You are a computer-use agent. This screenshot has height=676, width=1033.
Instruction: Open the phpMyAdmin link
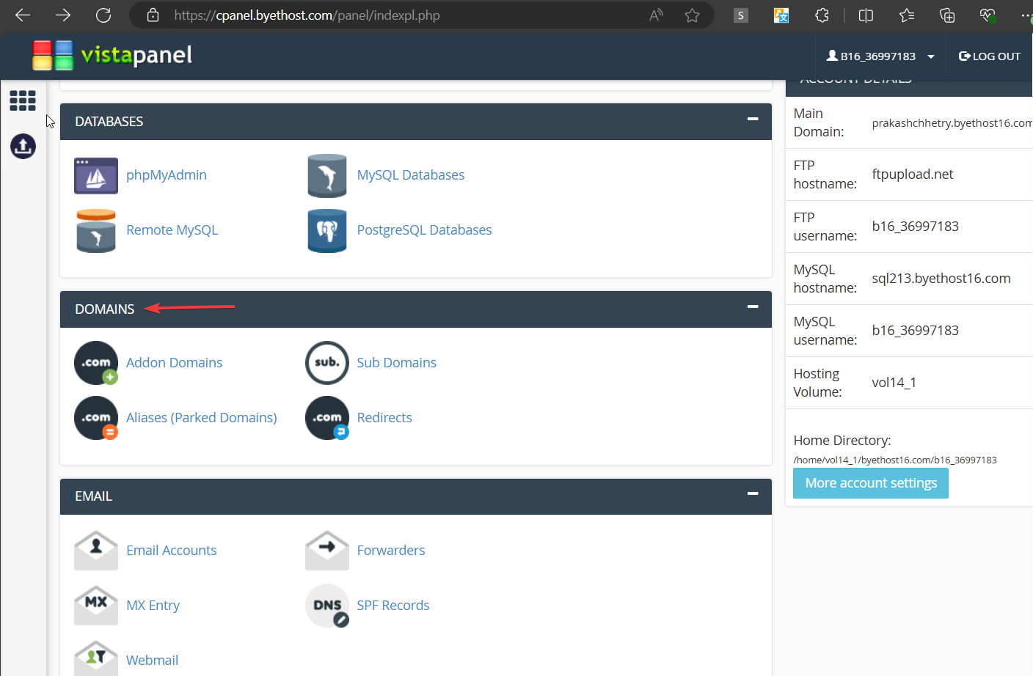pyautogui.click(x=167, y=175)
